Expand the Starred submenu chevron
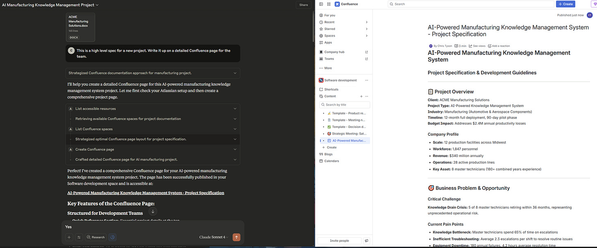Viewport: 597px width, 248px height. click(367, 29)
